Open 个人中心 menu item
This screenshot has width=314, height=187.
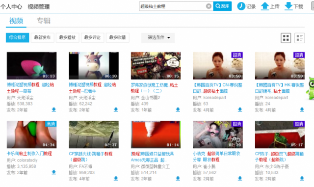11,6
